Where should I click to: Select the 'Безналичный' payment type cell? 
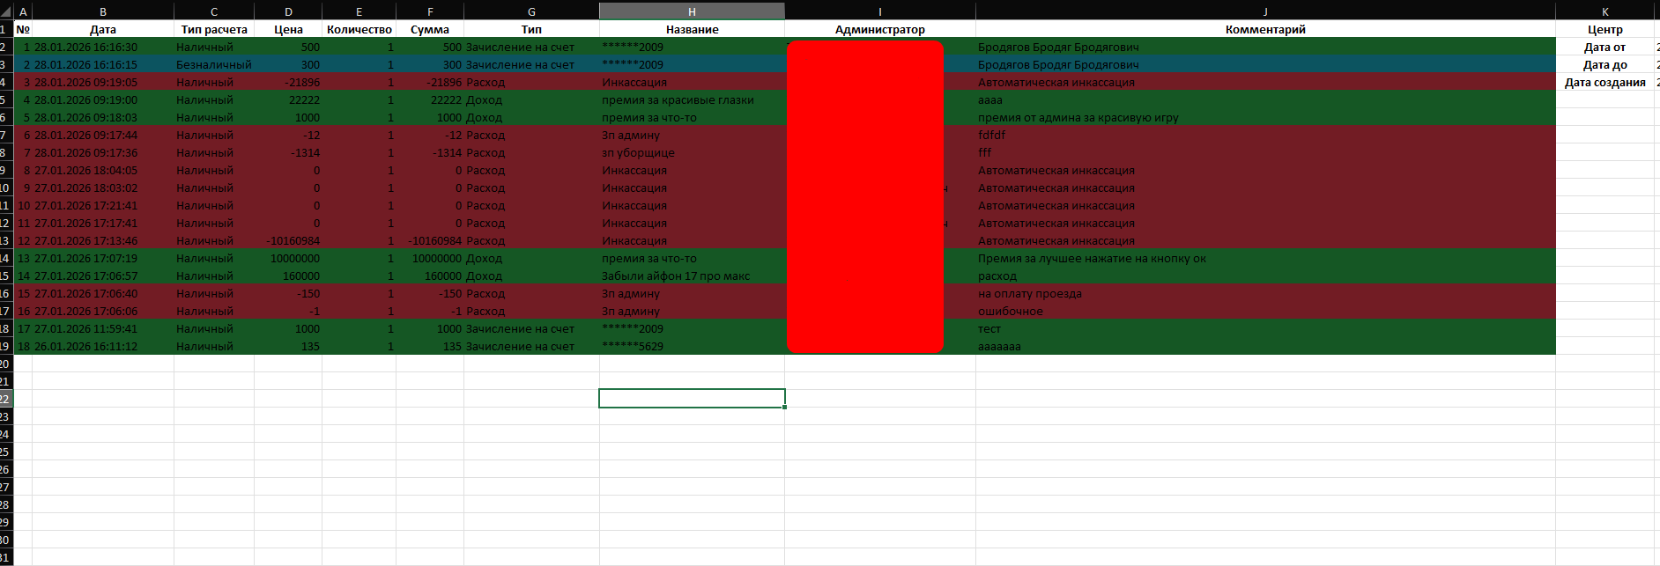[x=214, y=64]
